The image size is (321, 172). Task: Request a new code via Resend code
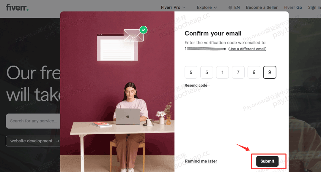(196, 85)
